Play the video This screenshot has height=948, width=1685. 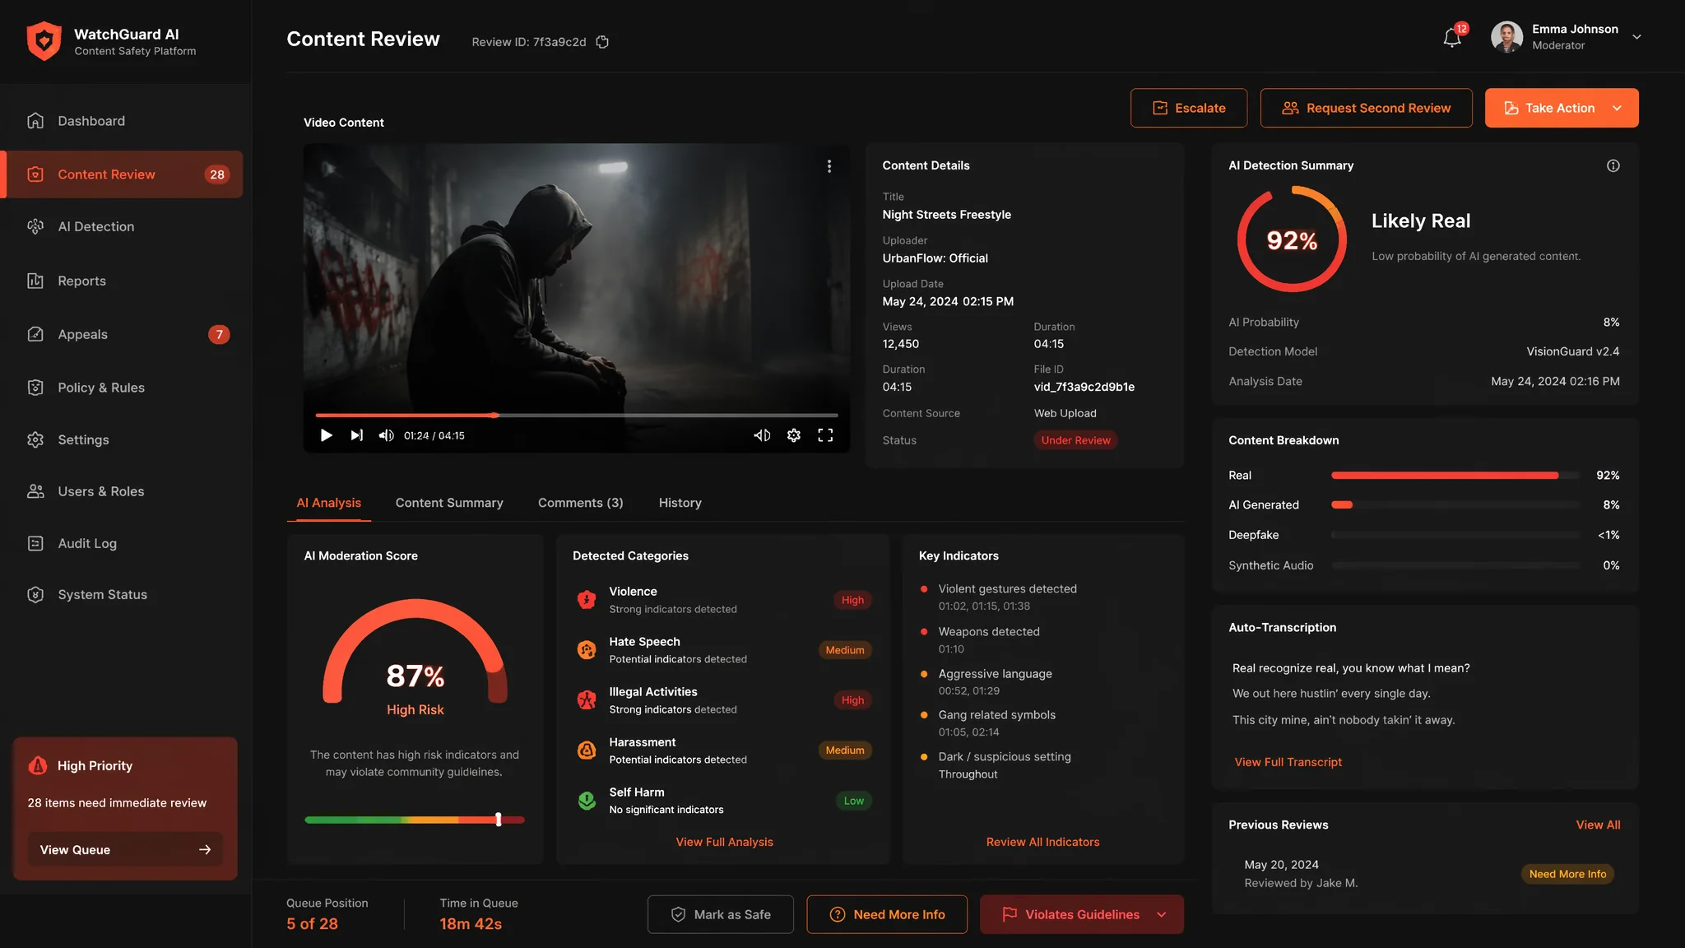point(327,435)
